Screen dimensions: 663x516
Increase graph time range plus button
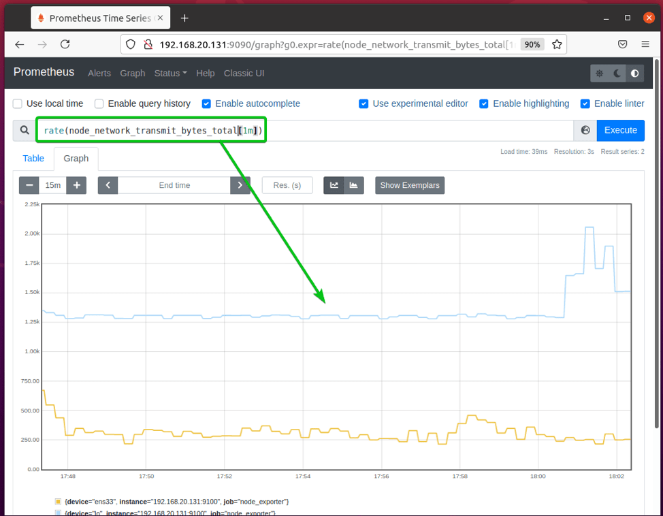[x=76, y=185]
